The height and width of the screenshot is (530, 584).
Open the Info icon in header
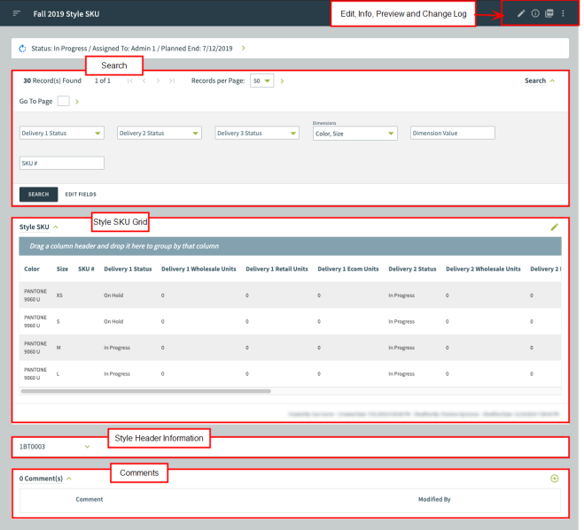tap(535, 13)
